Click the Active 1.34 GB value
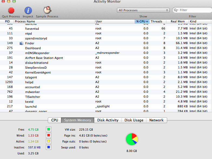The height and width of the screenshot is (159, 212). coord(33,141)
